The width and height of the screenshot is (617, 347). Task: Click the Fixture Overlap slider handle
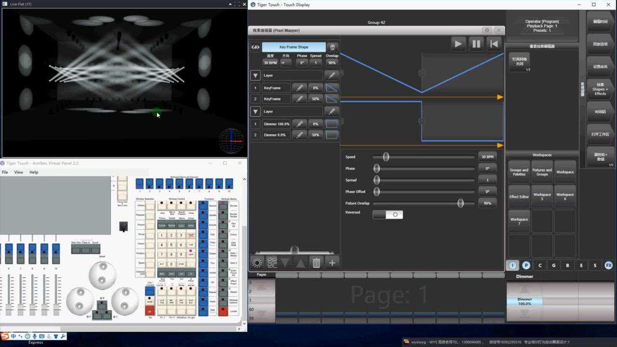coord(460,203)
